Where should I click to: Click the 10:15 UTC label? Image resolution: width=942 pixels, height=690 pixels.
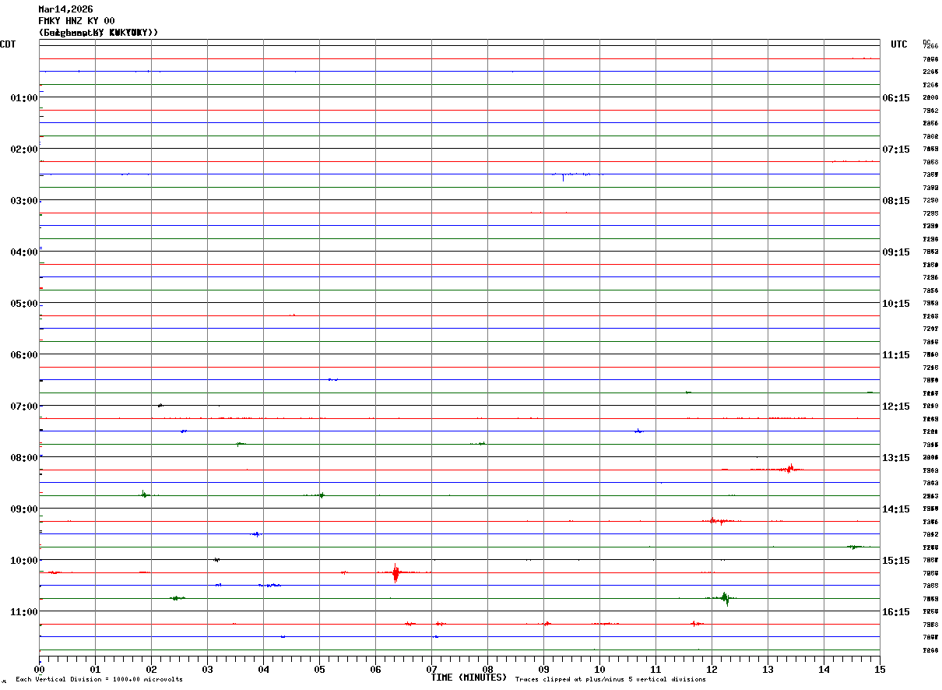(x=897, y=304)
